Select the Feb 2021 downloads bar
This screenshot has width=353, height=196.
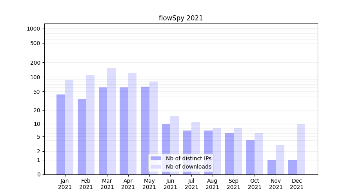coord(90,125)
